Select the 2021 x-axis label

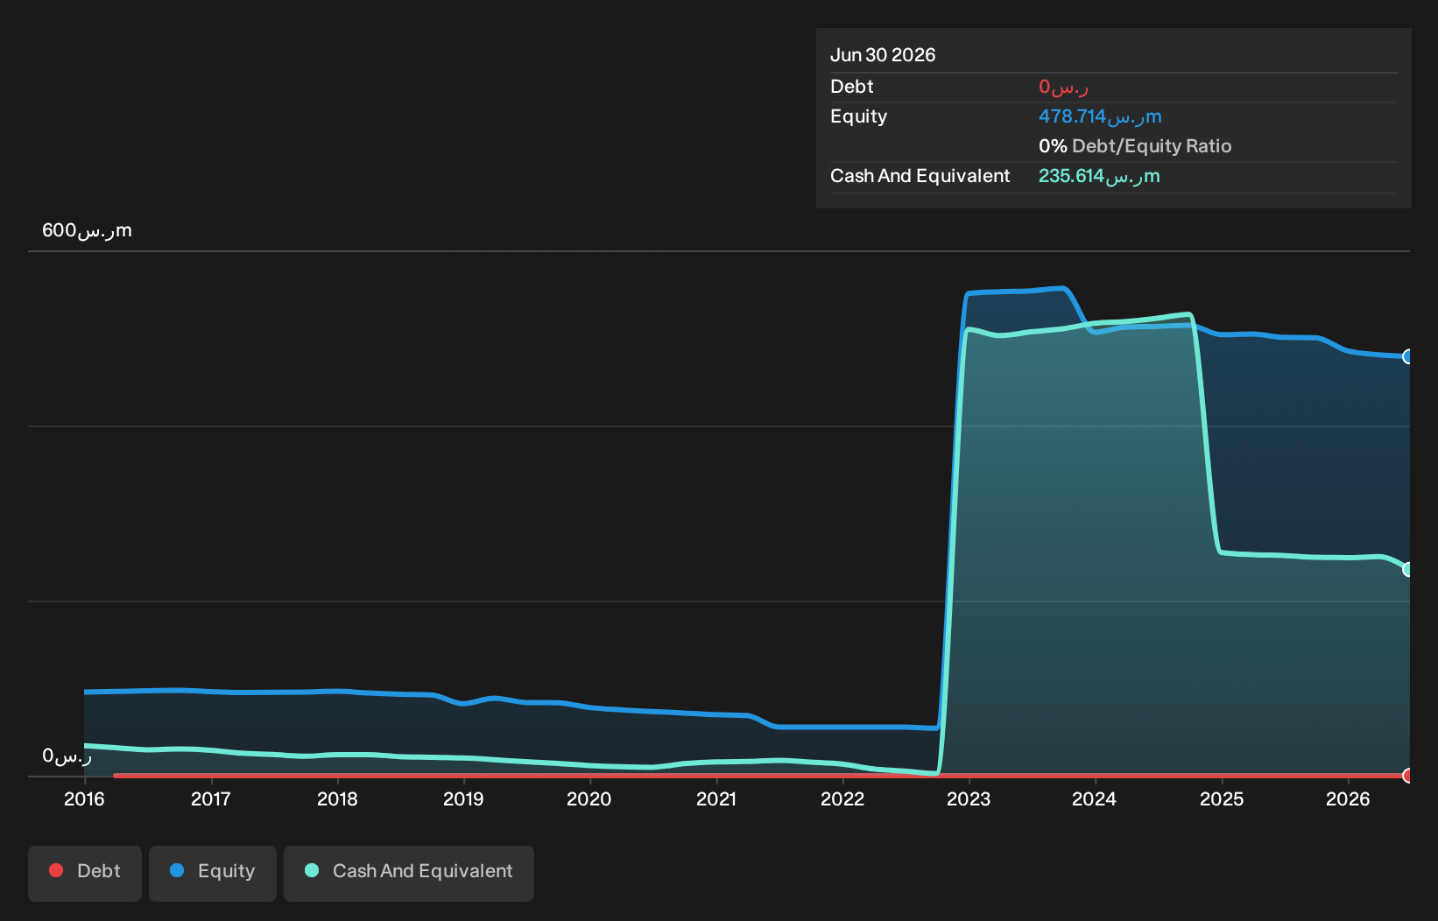(x=716, y=798)
